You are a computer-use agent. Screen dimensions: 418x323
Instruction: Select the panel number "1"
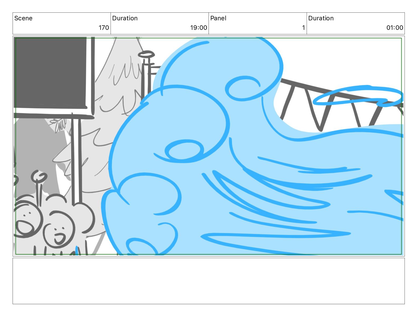tap(303, 28)
